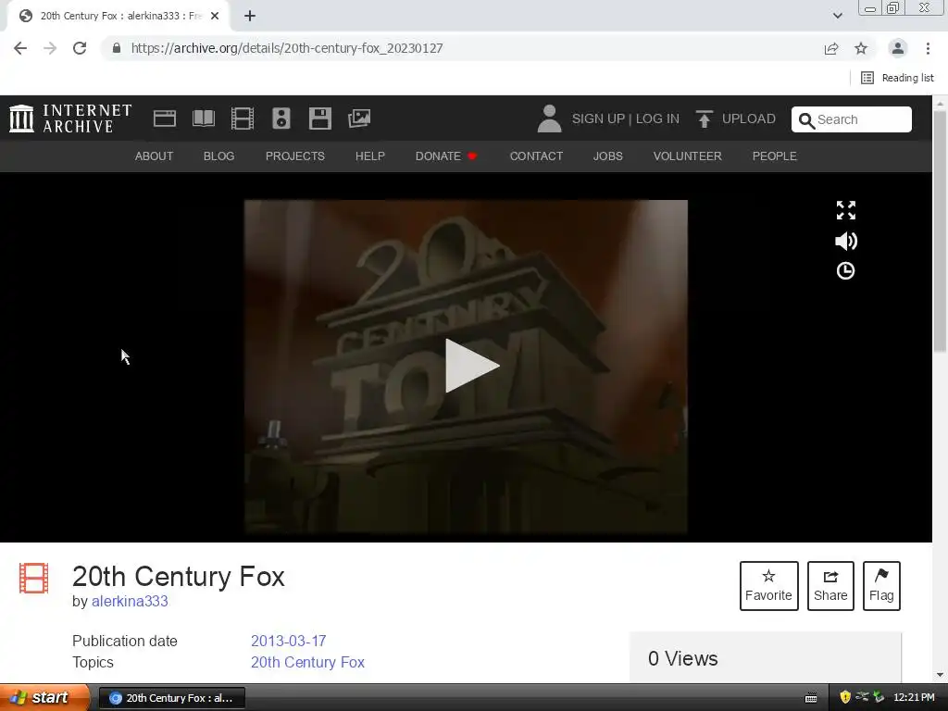The image size is (948, 711).
Task: Open the DONATE menu item
Action: pyautogui.click(x=446, y=156)
